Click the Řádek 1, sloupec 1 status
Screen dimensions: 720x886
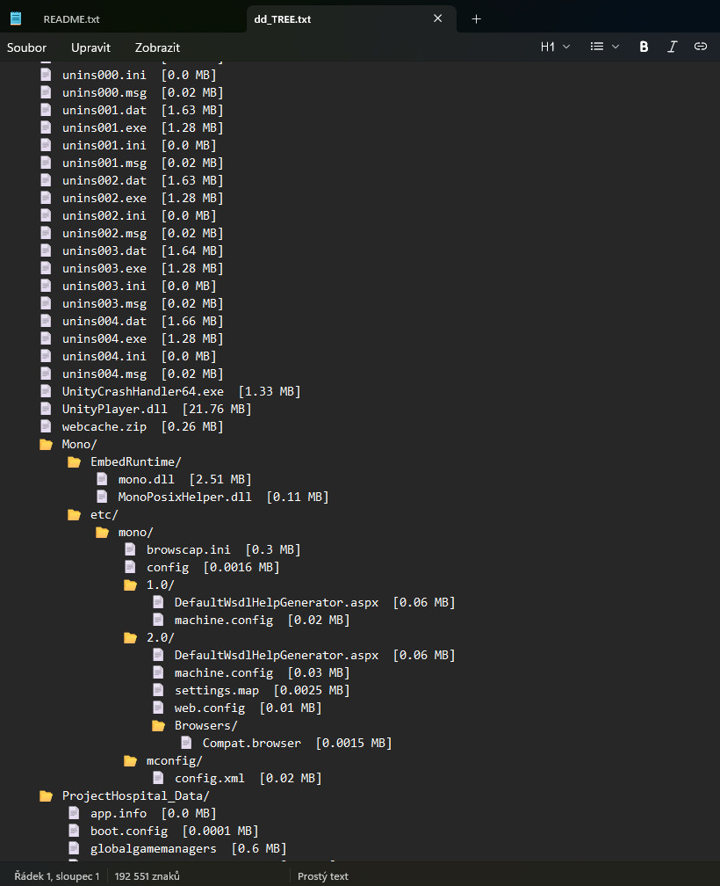pyautogui.click(x=56, y=876)
